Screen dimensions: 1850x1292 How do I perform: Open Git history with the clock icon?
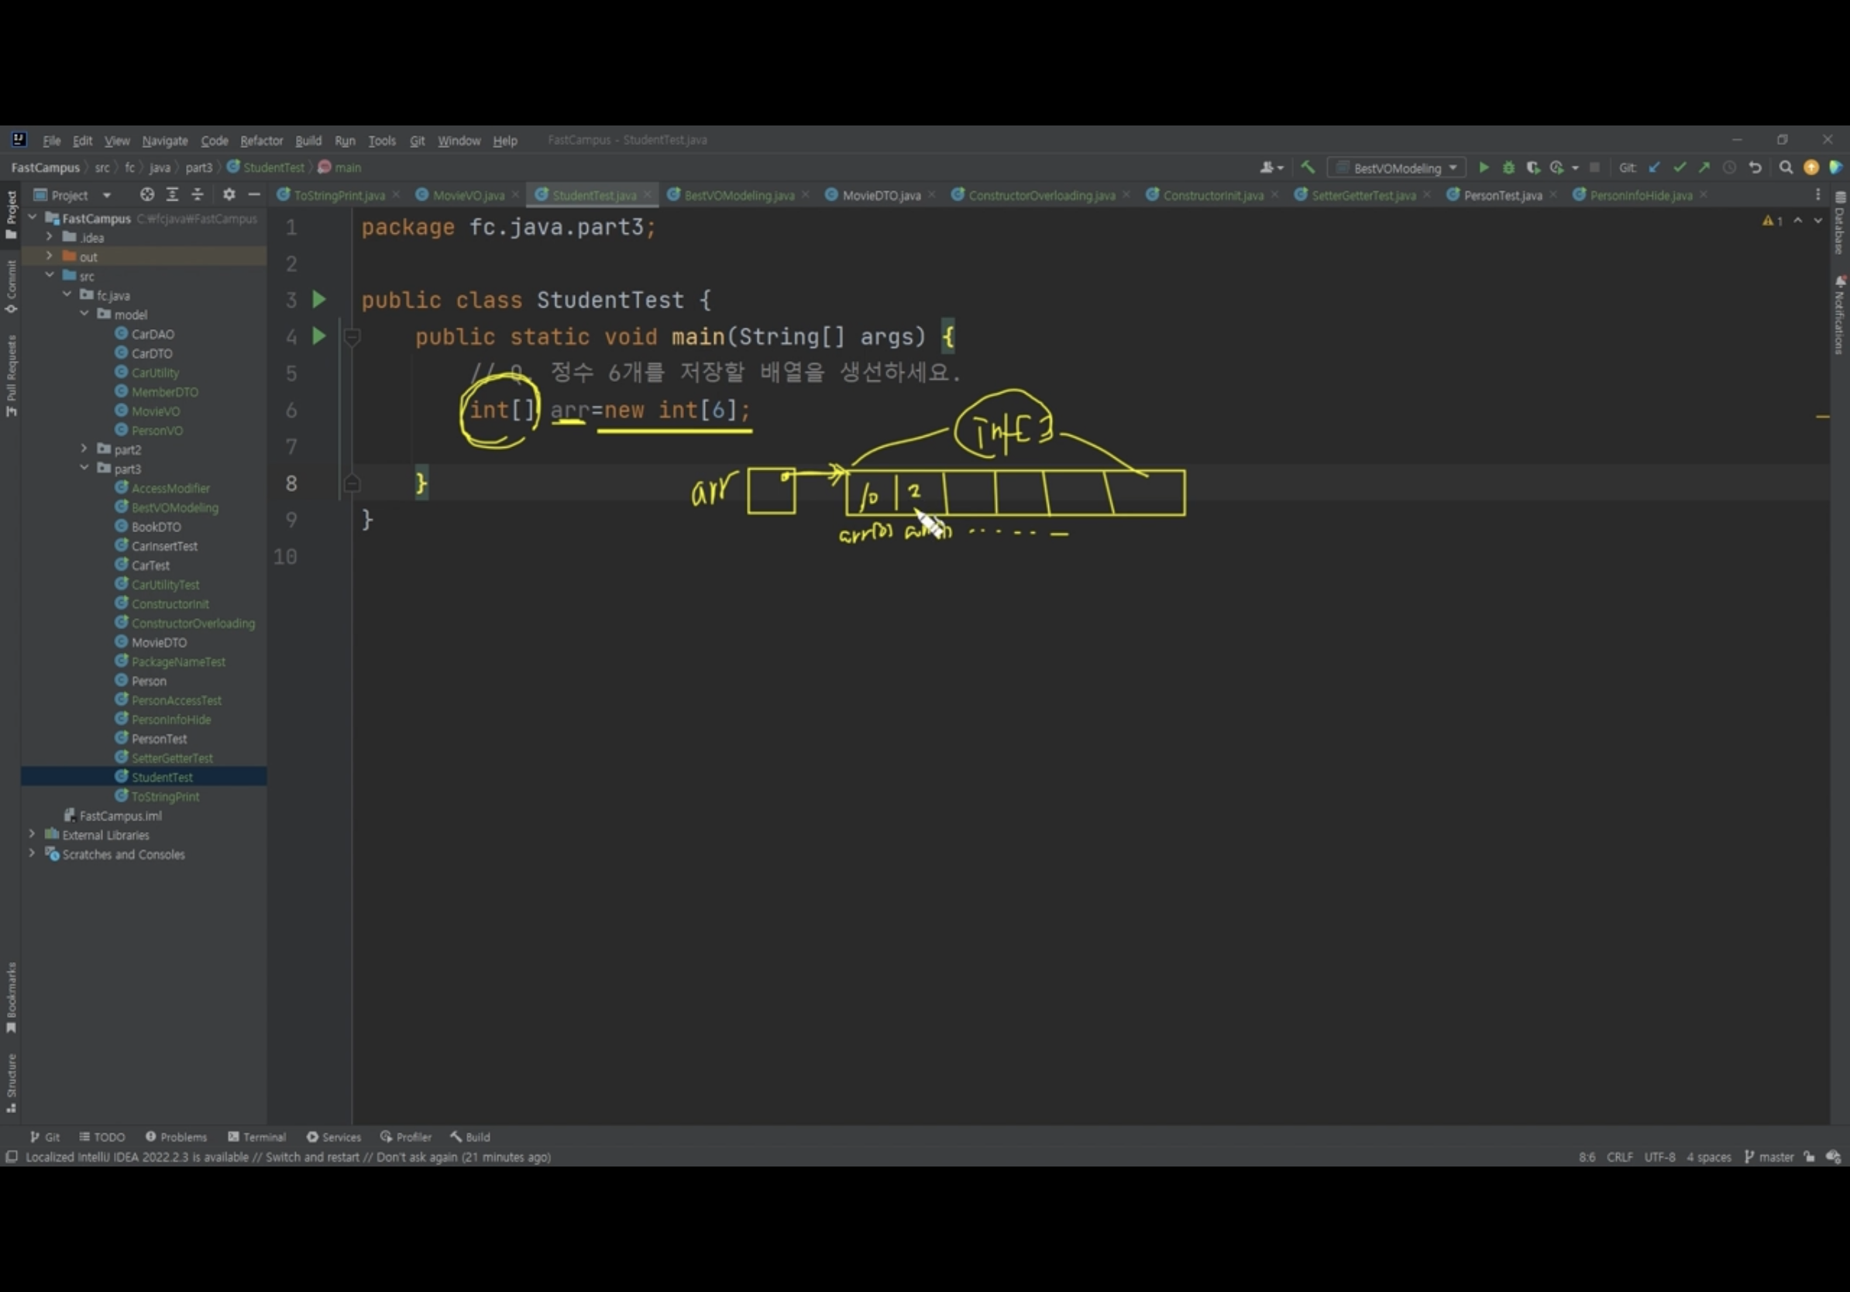click(1729, 167)
